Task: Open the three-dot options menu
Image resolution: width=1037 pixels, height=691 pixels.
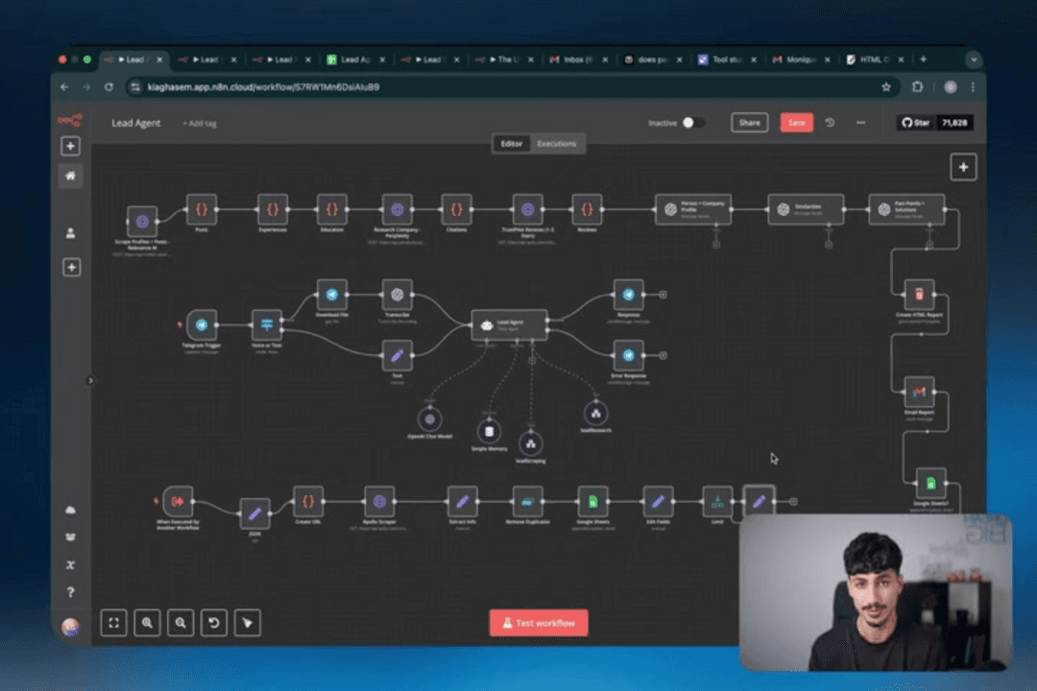Action: (860, 122)
